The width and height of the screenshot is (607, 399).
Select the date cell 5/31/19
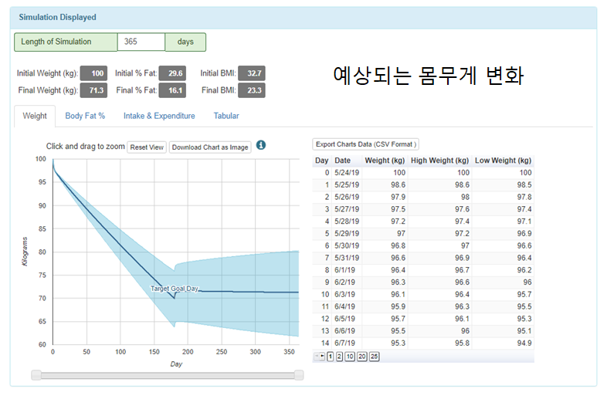click(x=347, y=258)
